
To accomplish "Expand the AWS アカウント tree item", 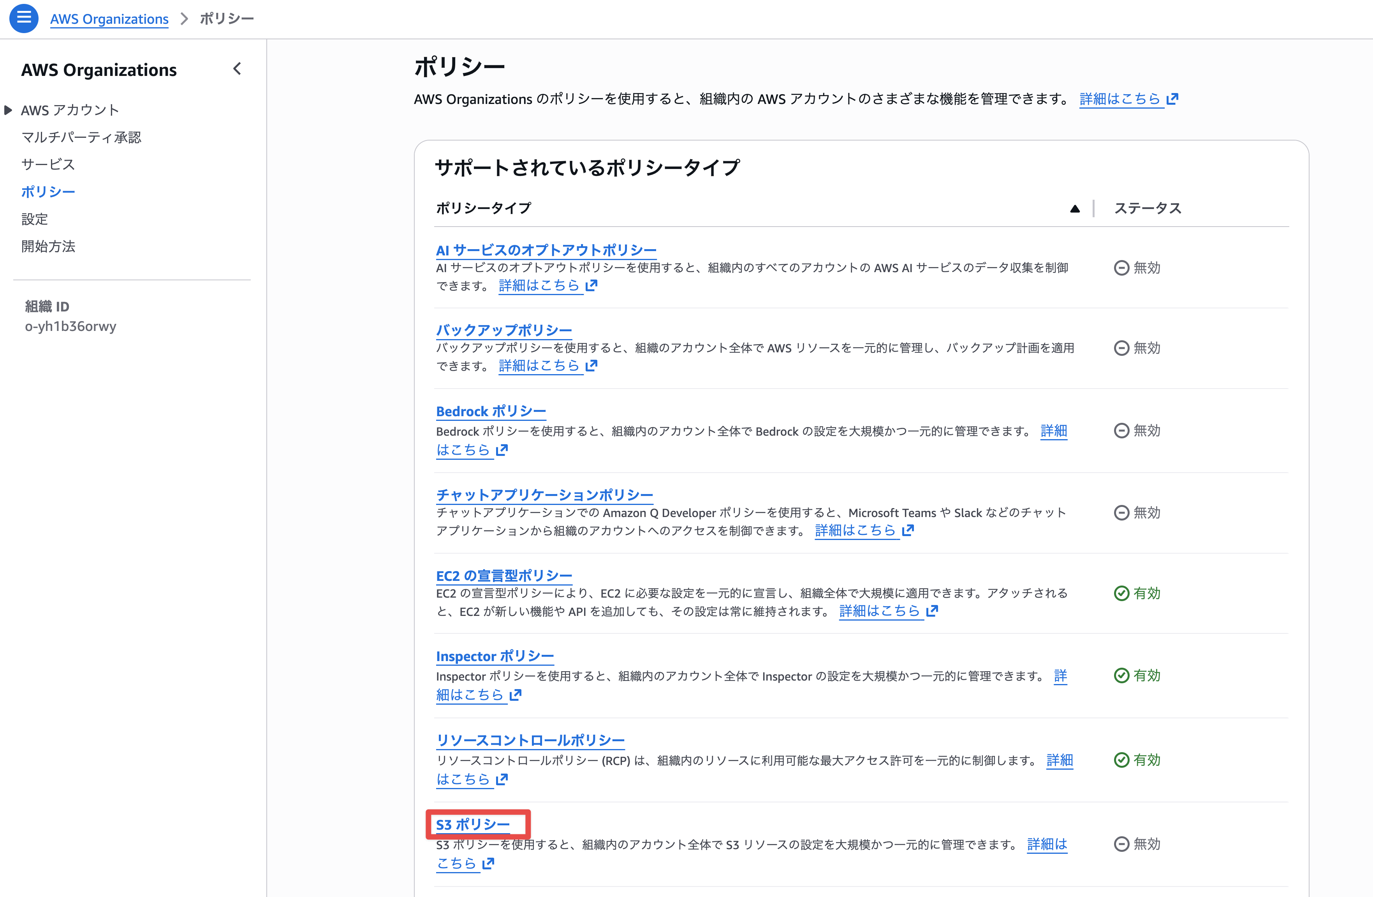I will click(8, 110).
